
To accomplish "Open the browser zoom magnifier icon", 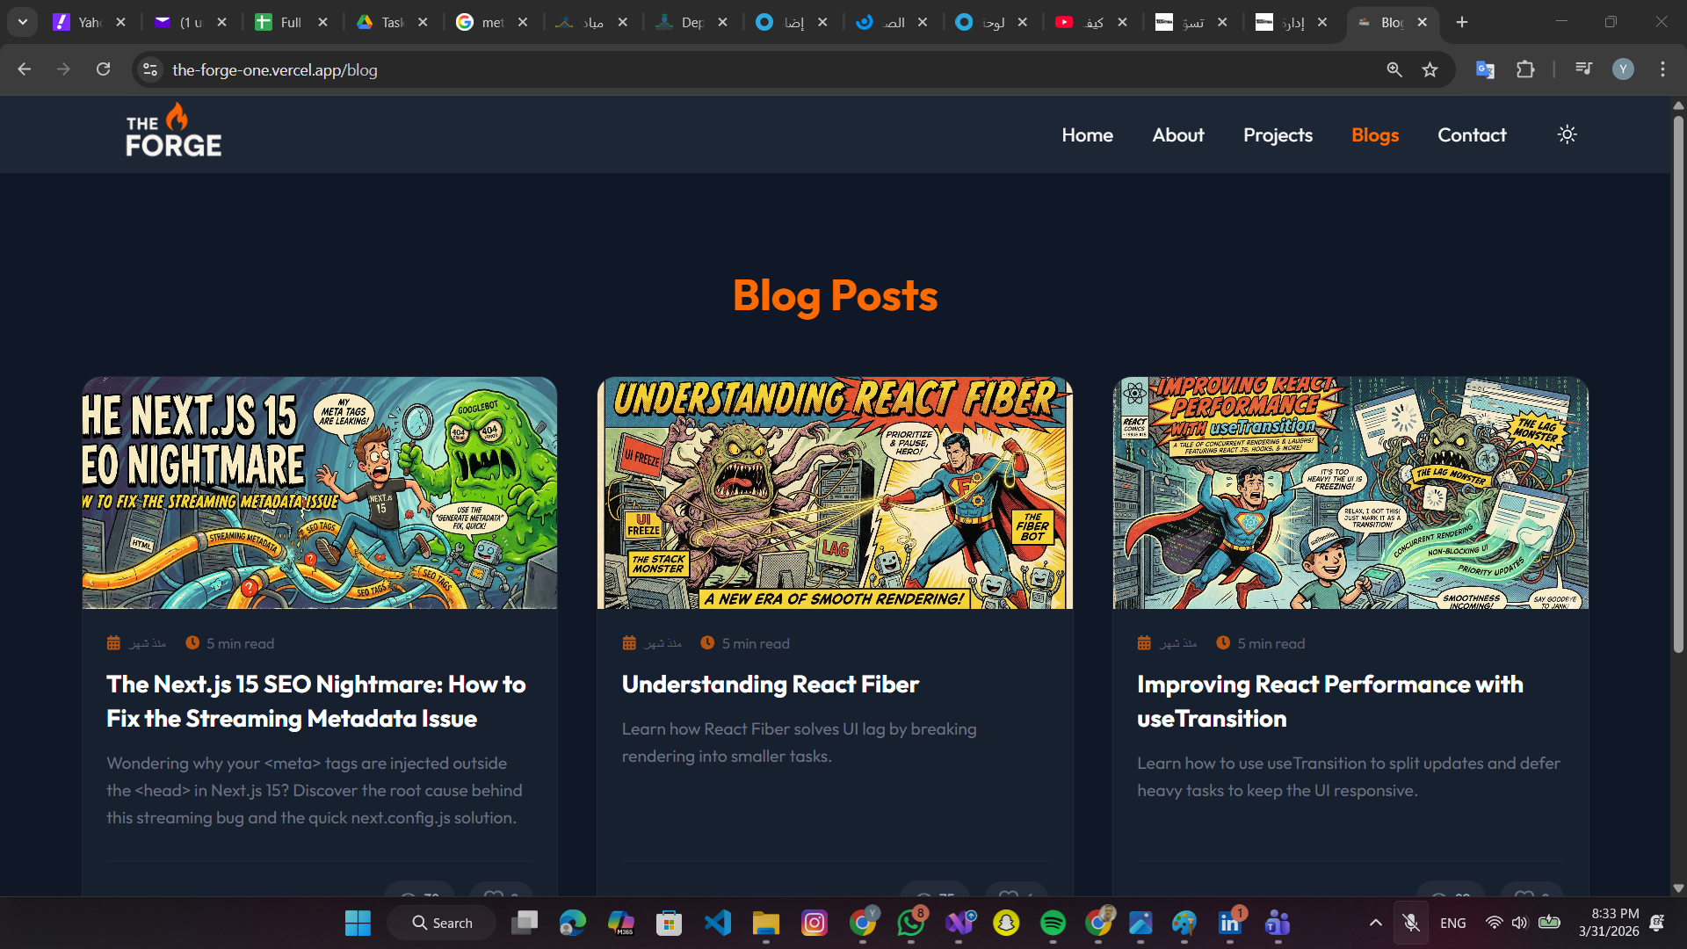I will [x=1394, y=70].
